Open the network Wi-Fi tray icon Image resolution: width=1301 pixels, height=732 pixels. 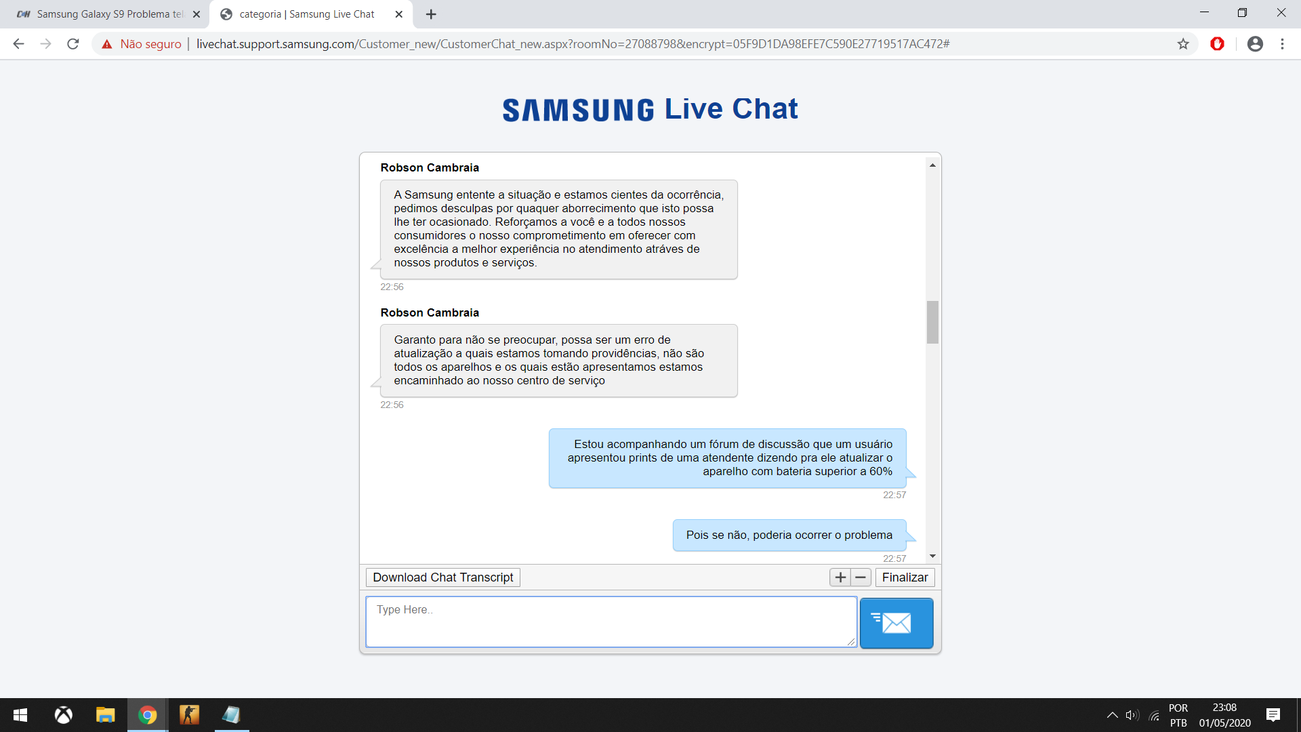(x=1154, y=715)
